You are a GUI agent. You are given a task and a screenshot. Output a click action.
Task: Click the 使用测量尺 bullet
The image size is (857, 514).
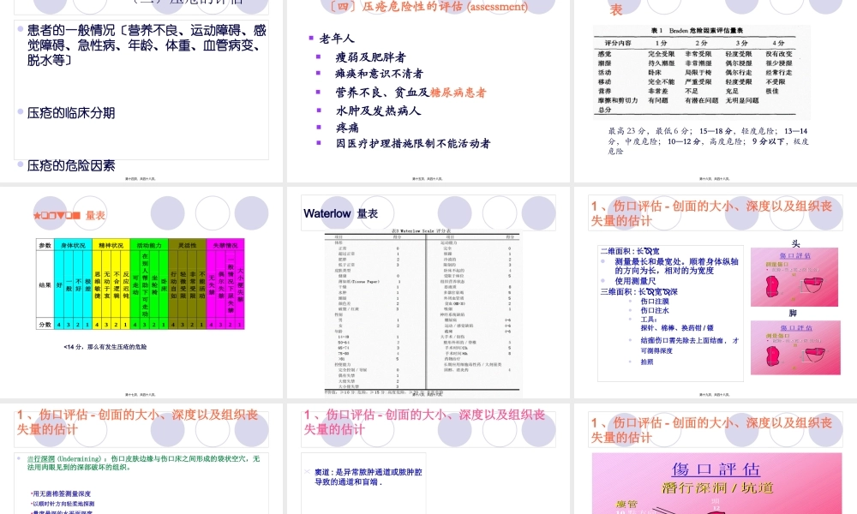(635, 281)
